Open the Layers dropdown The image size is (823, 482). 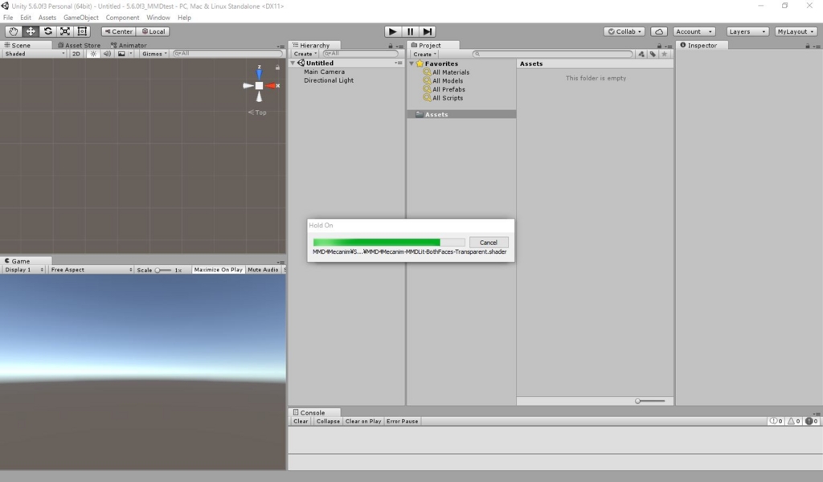pos(747,31)
